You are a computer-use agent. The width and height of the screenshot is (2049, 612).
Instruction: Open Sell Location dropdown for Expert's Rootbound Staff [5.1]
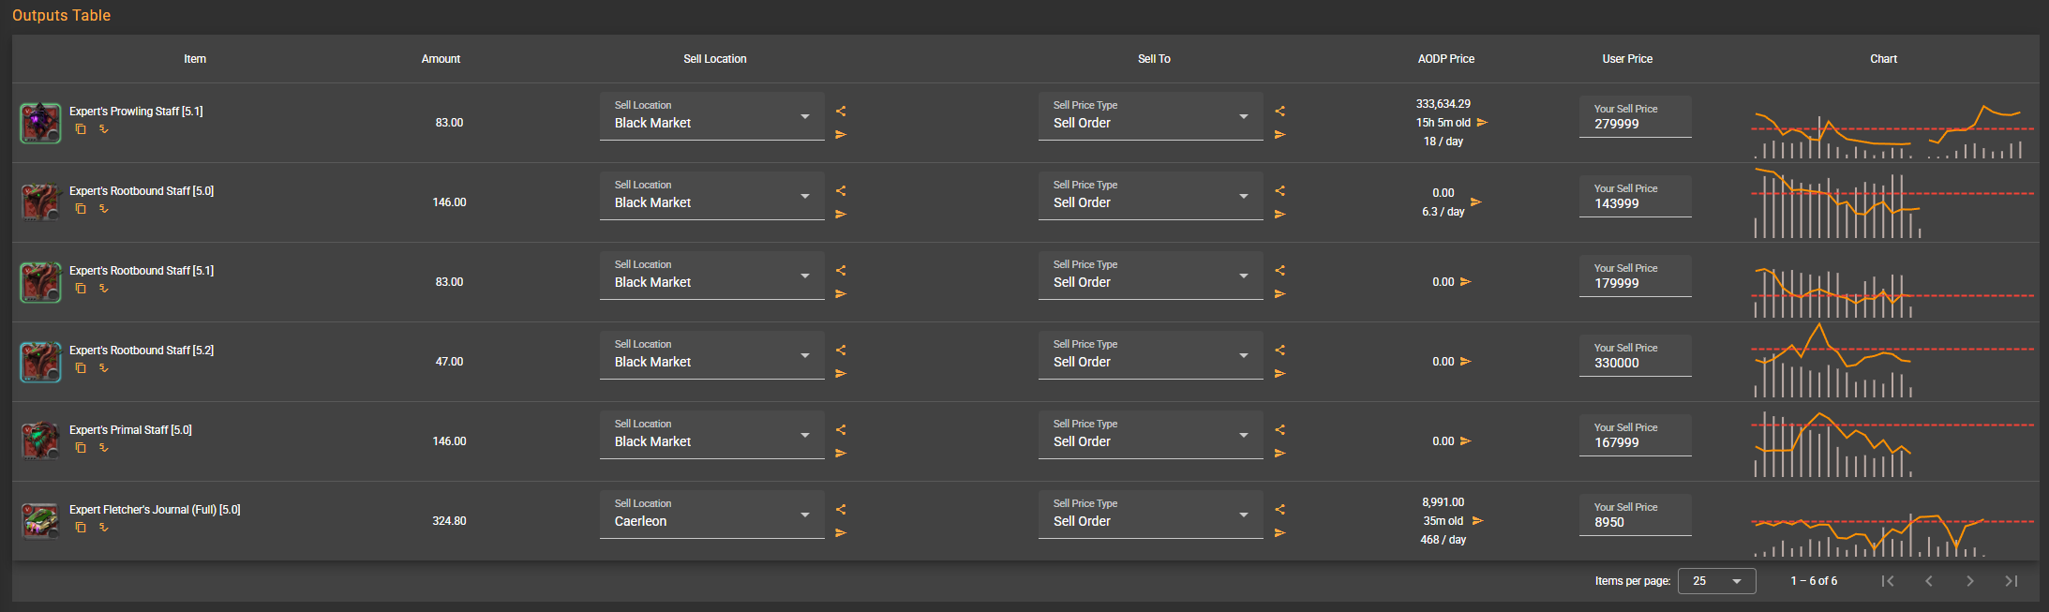click(x=711, y=276)
